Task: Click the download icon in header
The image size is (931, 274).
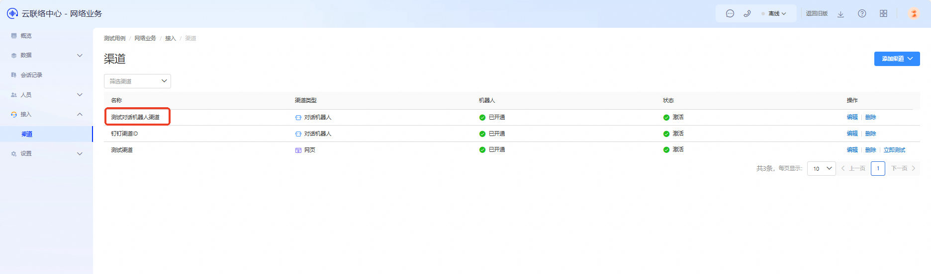Action: [840, 14]
